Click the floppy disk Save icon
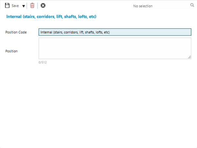 (7, 6)
